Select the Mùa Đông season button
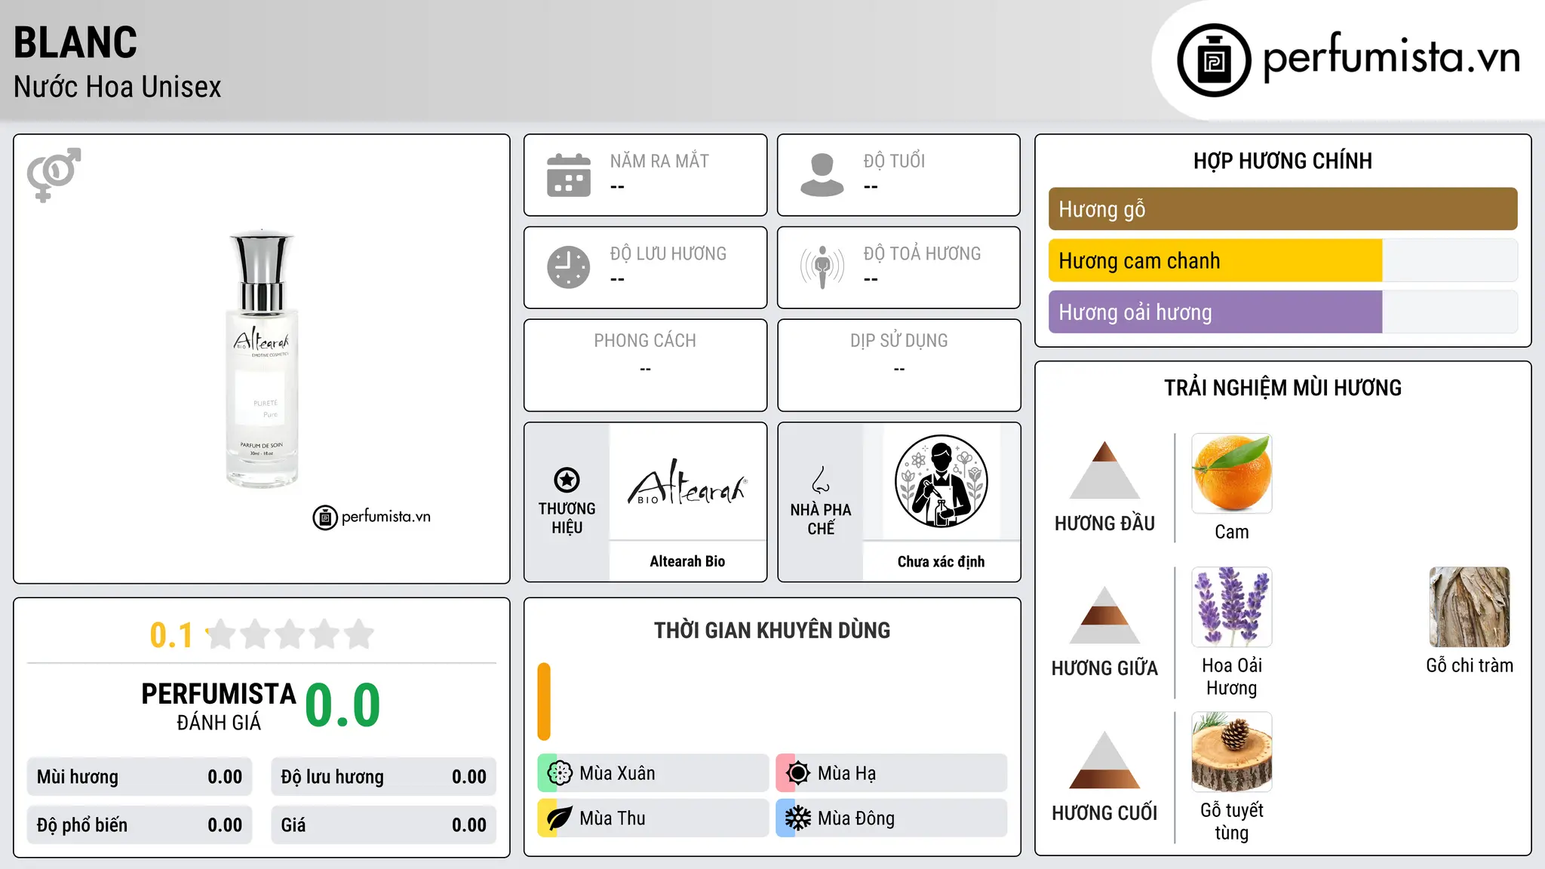 pyautogui.click(x=892, y=818)
